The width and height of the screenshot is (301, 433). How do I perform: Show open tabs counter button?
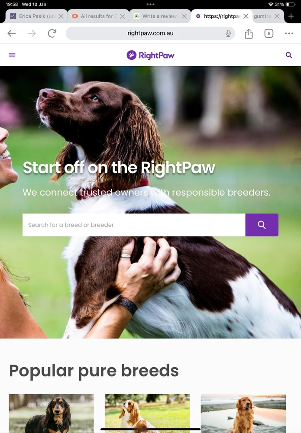[x=269, y=33]
